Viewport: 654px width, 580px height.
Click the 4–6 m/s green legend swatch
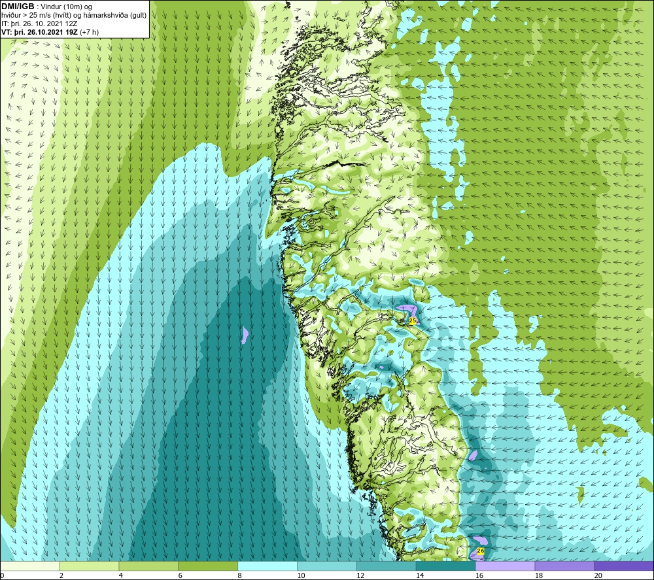[148, 566]
